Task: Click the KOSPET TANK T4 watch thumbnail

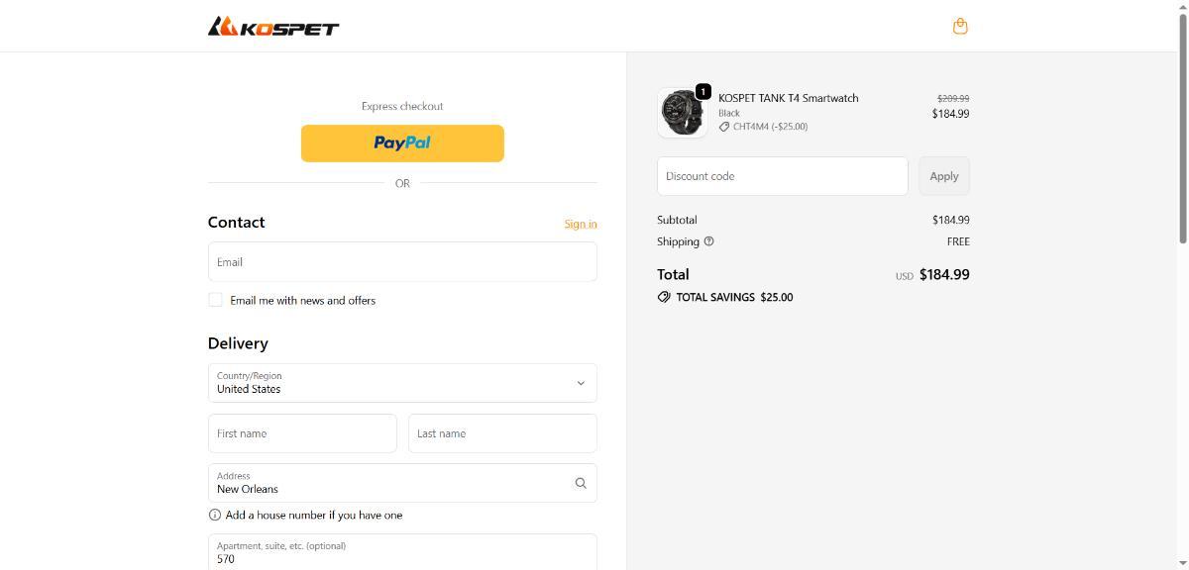Action: coord(681,112)
